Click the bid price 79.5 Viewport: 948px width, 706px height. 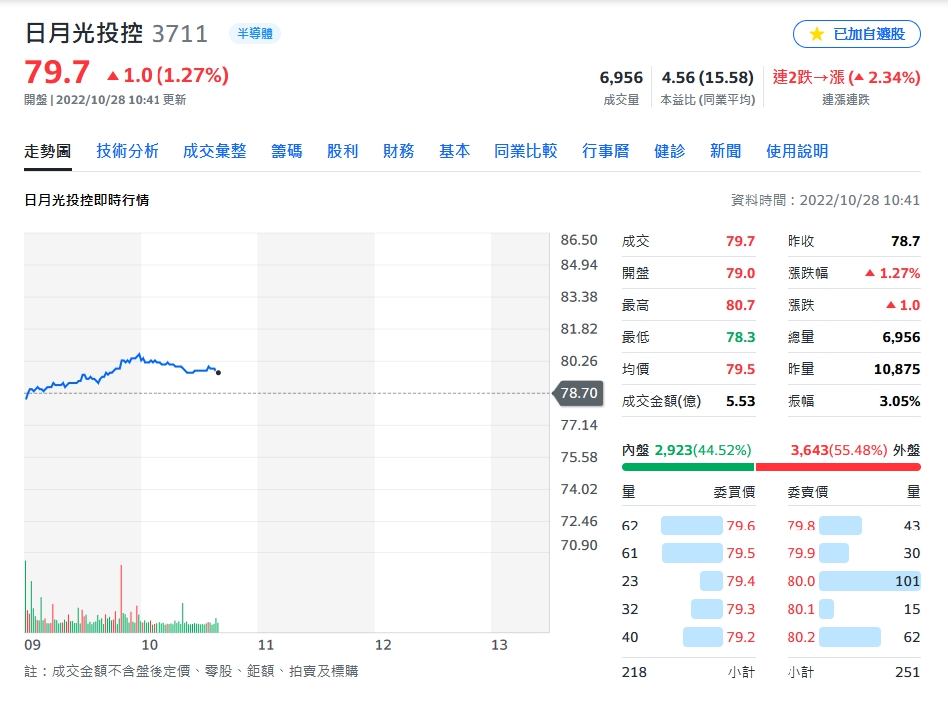[740, 553]
